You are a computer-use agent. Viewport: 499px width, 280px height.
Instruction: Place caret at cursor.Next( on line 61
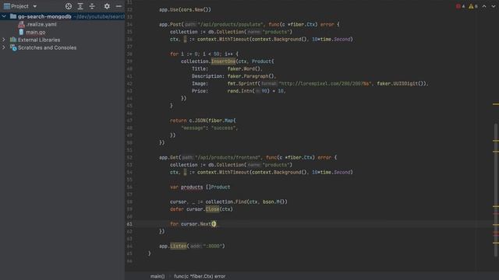214,224
